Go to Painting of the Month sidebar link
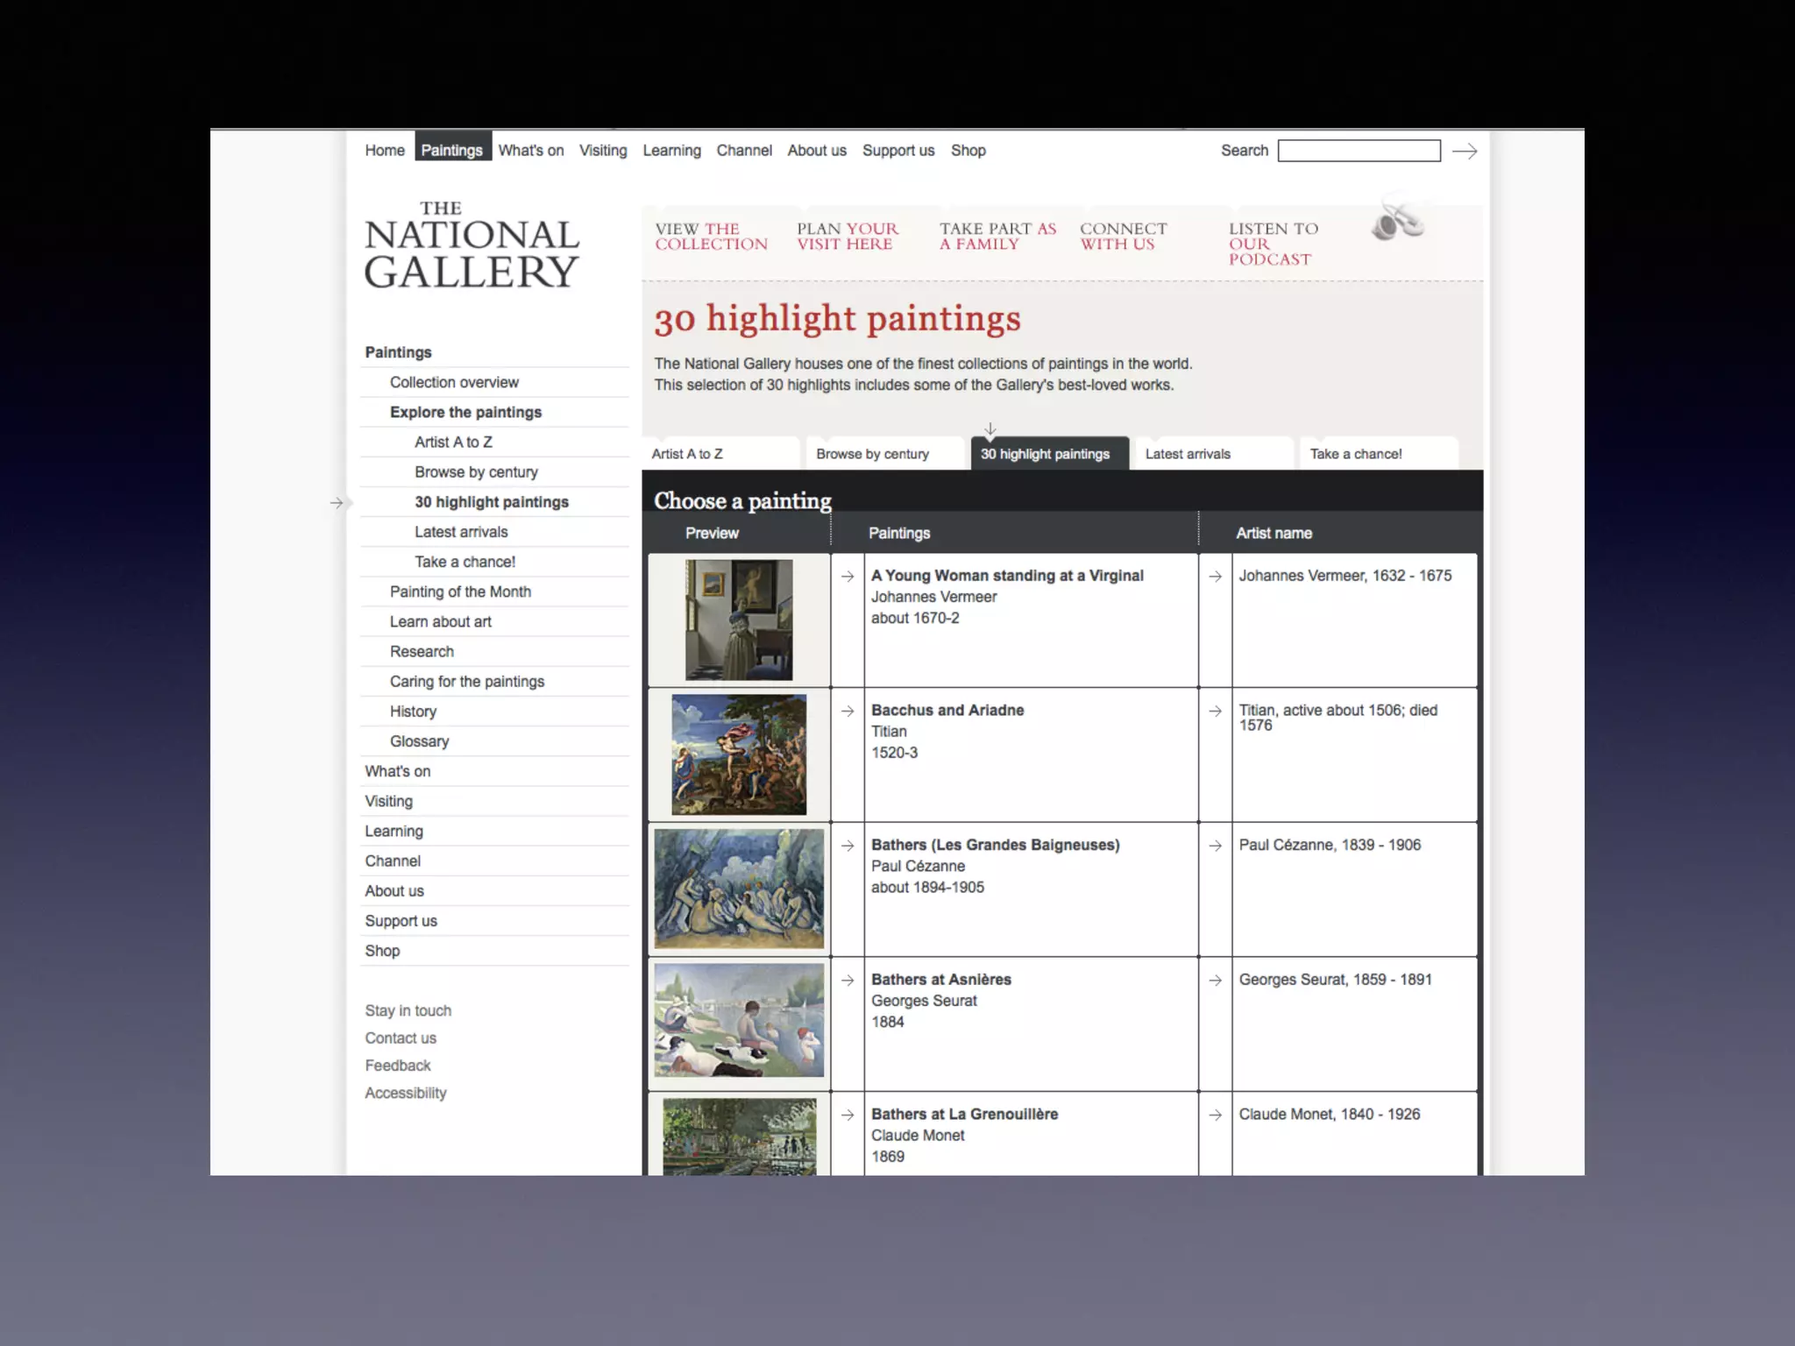 coord(460,592)
